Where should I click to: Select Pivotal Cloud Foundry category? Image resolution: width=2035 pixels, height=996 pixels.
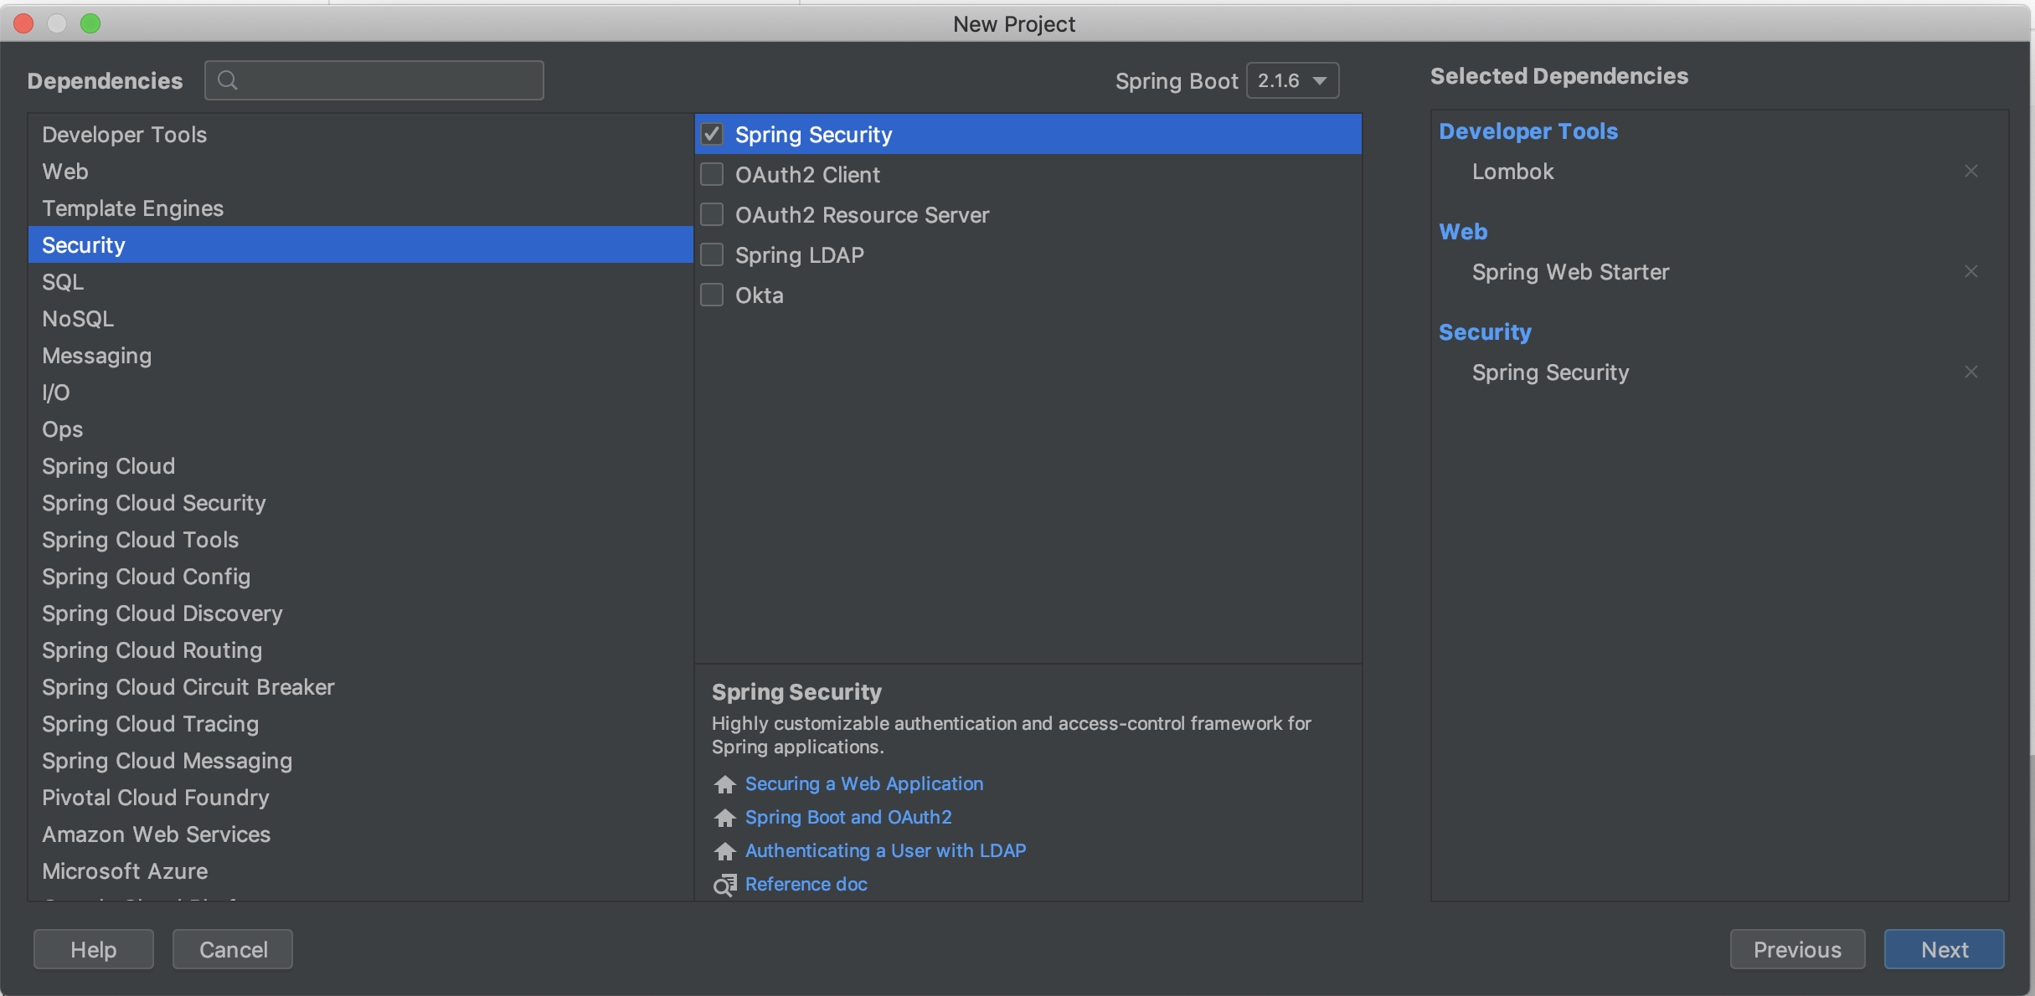click(x=360, y=798)
